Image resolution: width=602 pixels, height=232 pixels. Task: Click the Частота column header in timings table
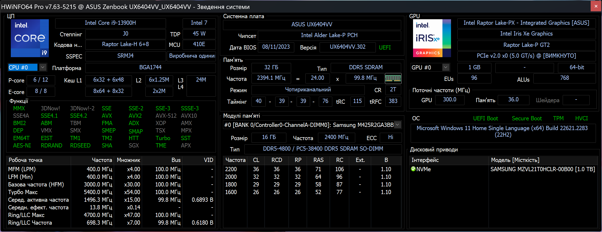(x=235, y=160)
